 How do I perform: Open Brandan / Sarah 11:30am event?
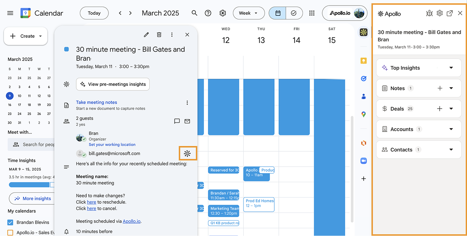[223, 195]
